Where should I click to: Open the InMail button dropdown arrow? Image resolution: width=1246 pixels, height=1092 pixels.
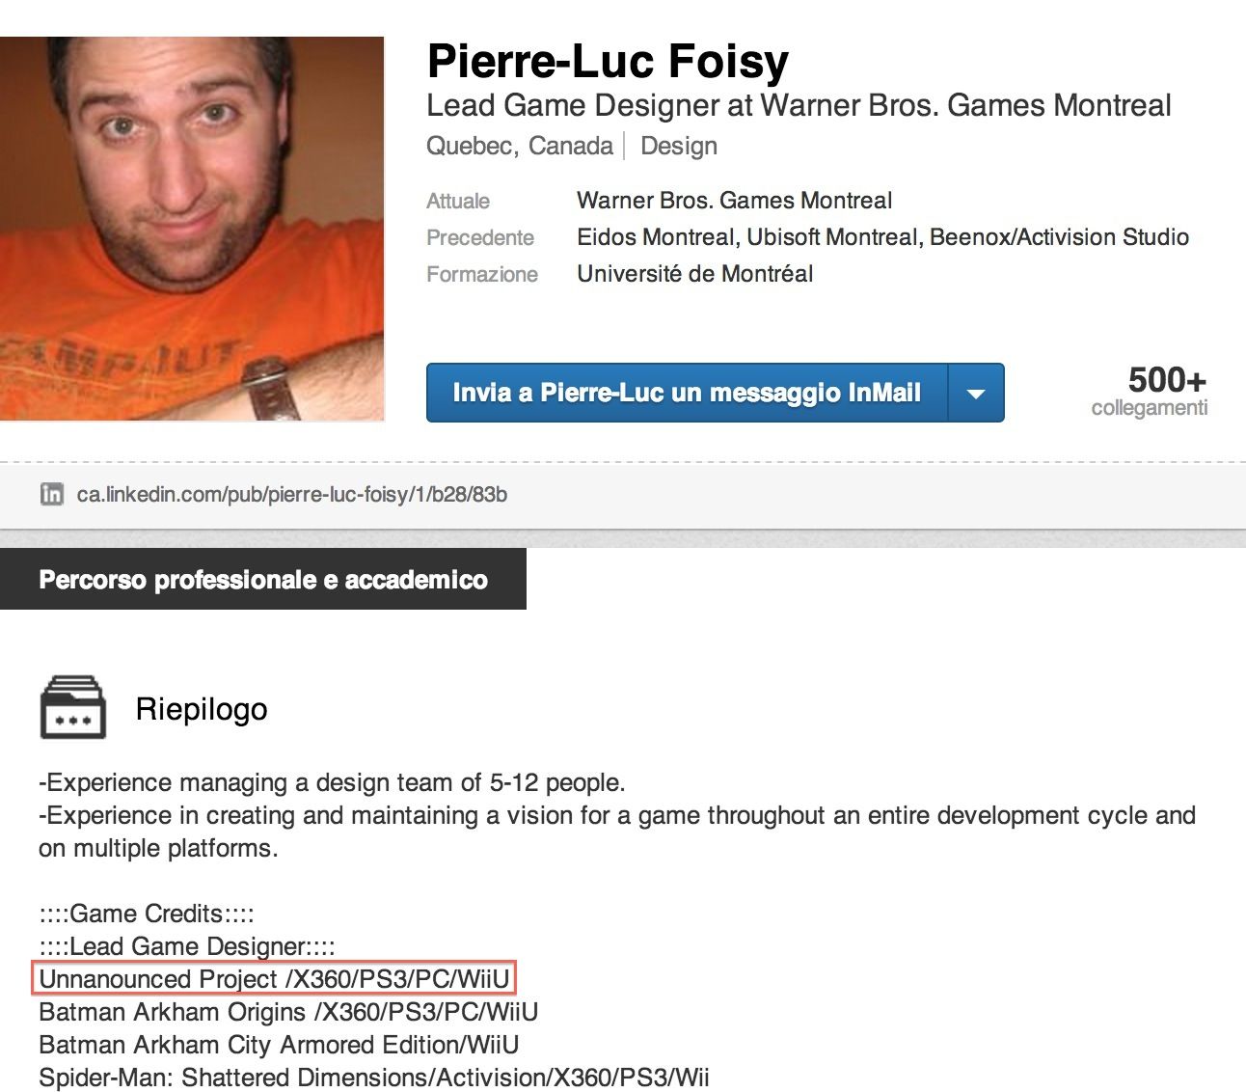976,393
